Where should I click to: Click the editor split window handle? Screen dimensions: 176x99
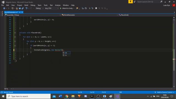(174, 18)
